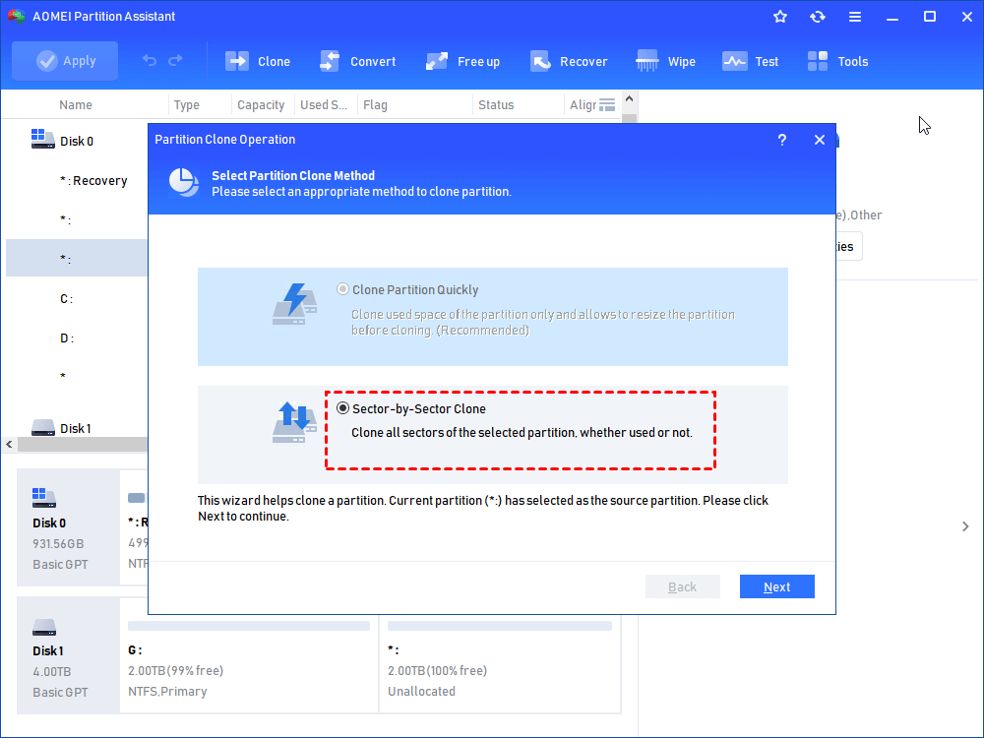Redo the pending operation
Image resolution: width=984 pixels, height=738 pixels.
click(x=176, y=60)
